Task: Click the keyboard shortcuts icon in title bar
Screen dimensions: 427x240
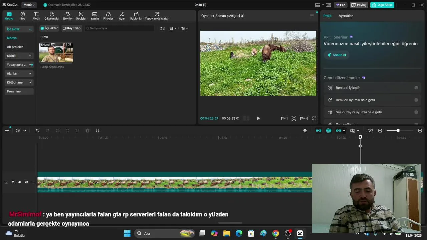Action: point(328,5)
